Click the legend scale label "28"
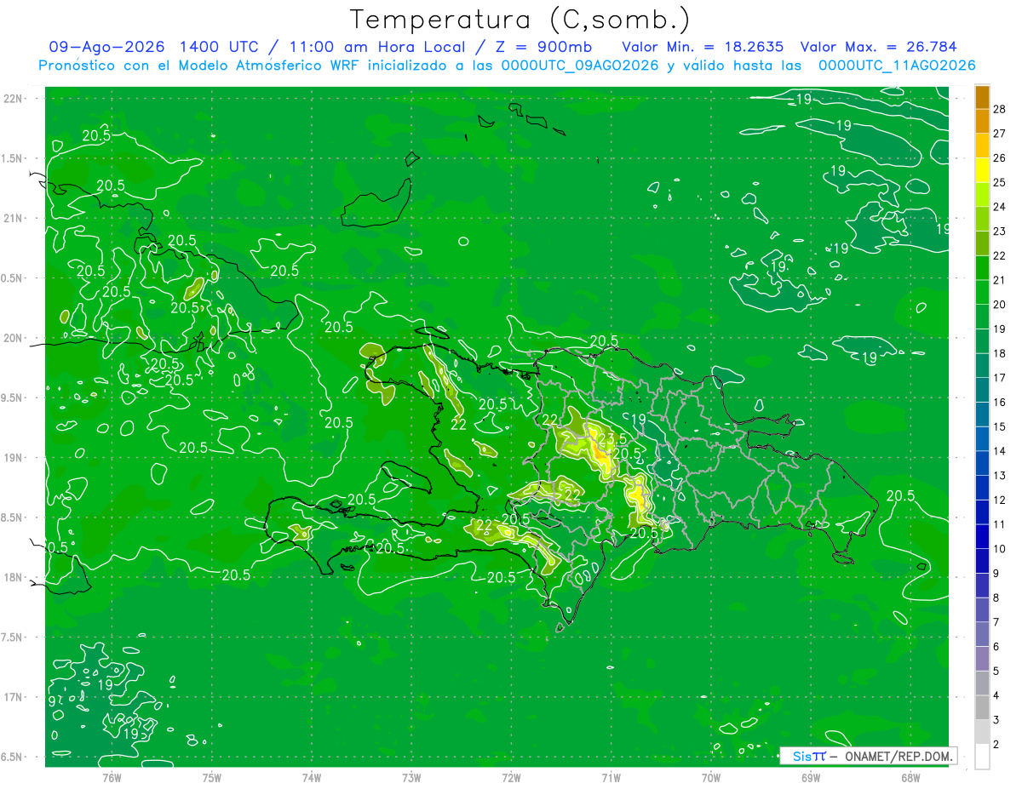Image resolution: width=1022 pixels, height=789 pixels. (1001, 109)
